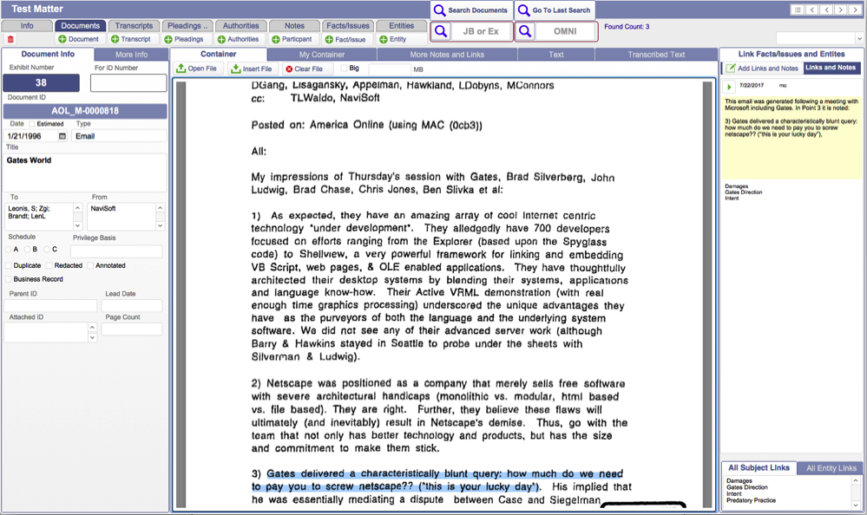The image size is (867, 515).
Task: Open the list view icon at top right
Action: coord(796,10)
